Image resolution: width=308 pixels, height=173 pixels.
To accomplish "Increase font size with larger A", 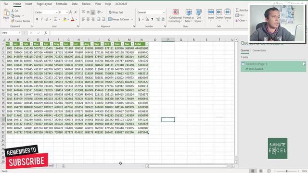I will pos(71,12).
